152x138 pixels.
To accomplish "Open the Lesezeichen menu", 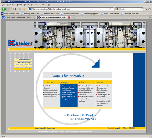I will click(35, 5).
